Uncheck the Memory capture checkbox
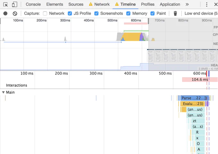Viewport: 218px width, 154px height. pos(128,13)
